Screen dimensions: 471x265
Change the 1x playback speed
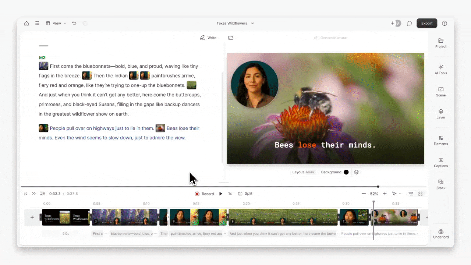(x=230, y=194)
